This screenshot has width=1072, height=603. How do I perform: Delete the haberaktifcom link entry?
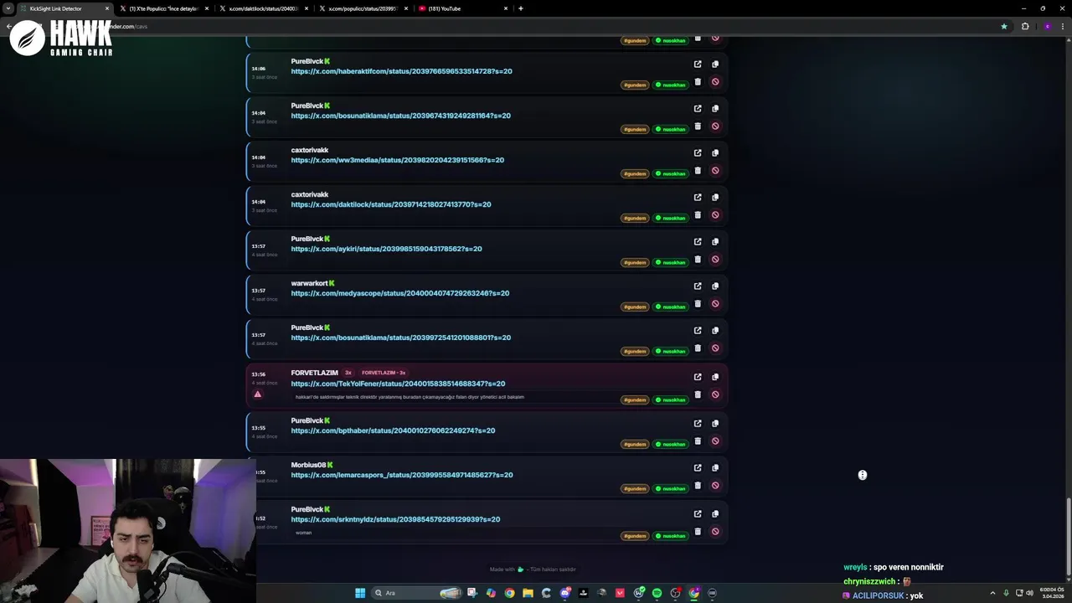coord(698,82)
